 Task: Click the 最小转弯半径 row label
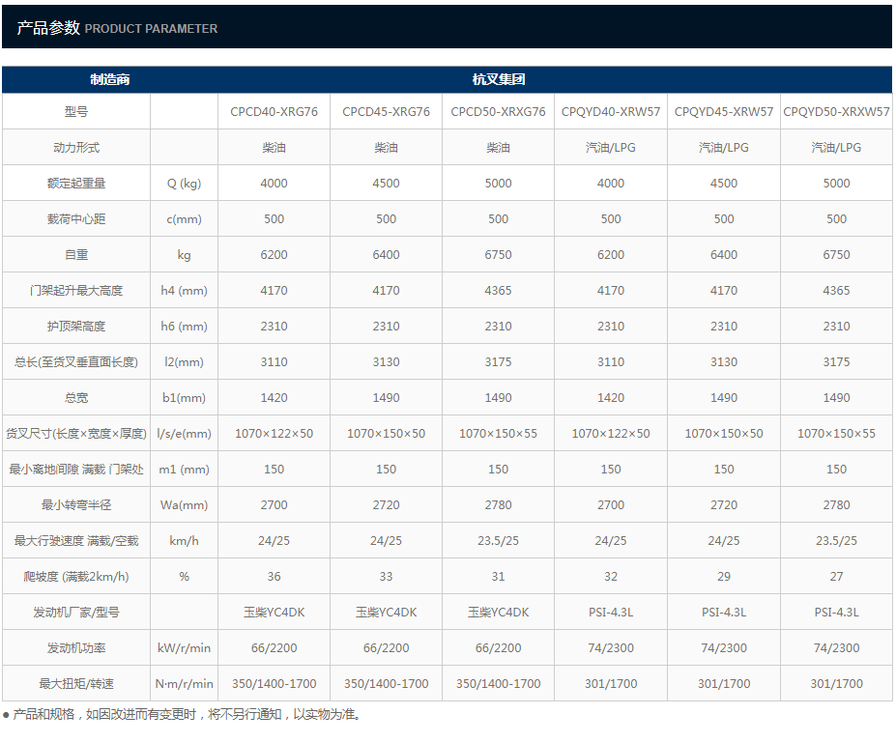point(76,504)
